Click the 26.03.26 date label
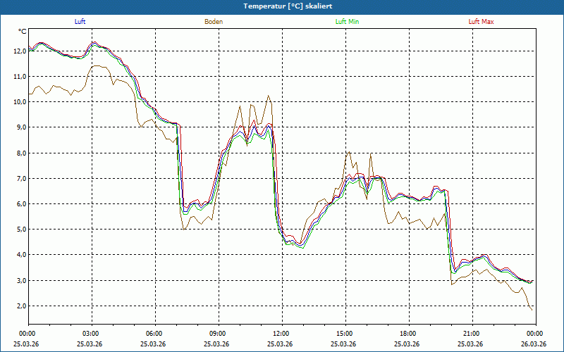This screenshot has width=564, height=352. click(x=534, y=344)
